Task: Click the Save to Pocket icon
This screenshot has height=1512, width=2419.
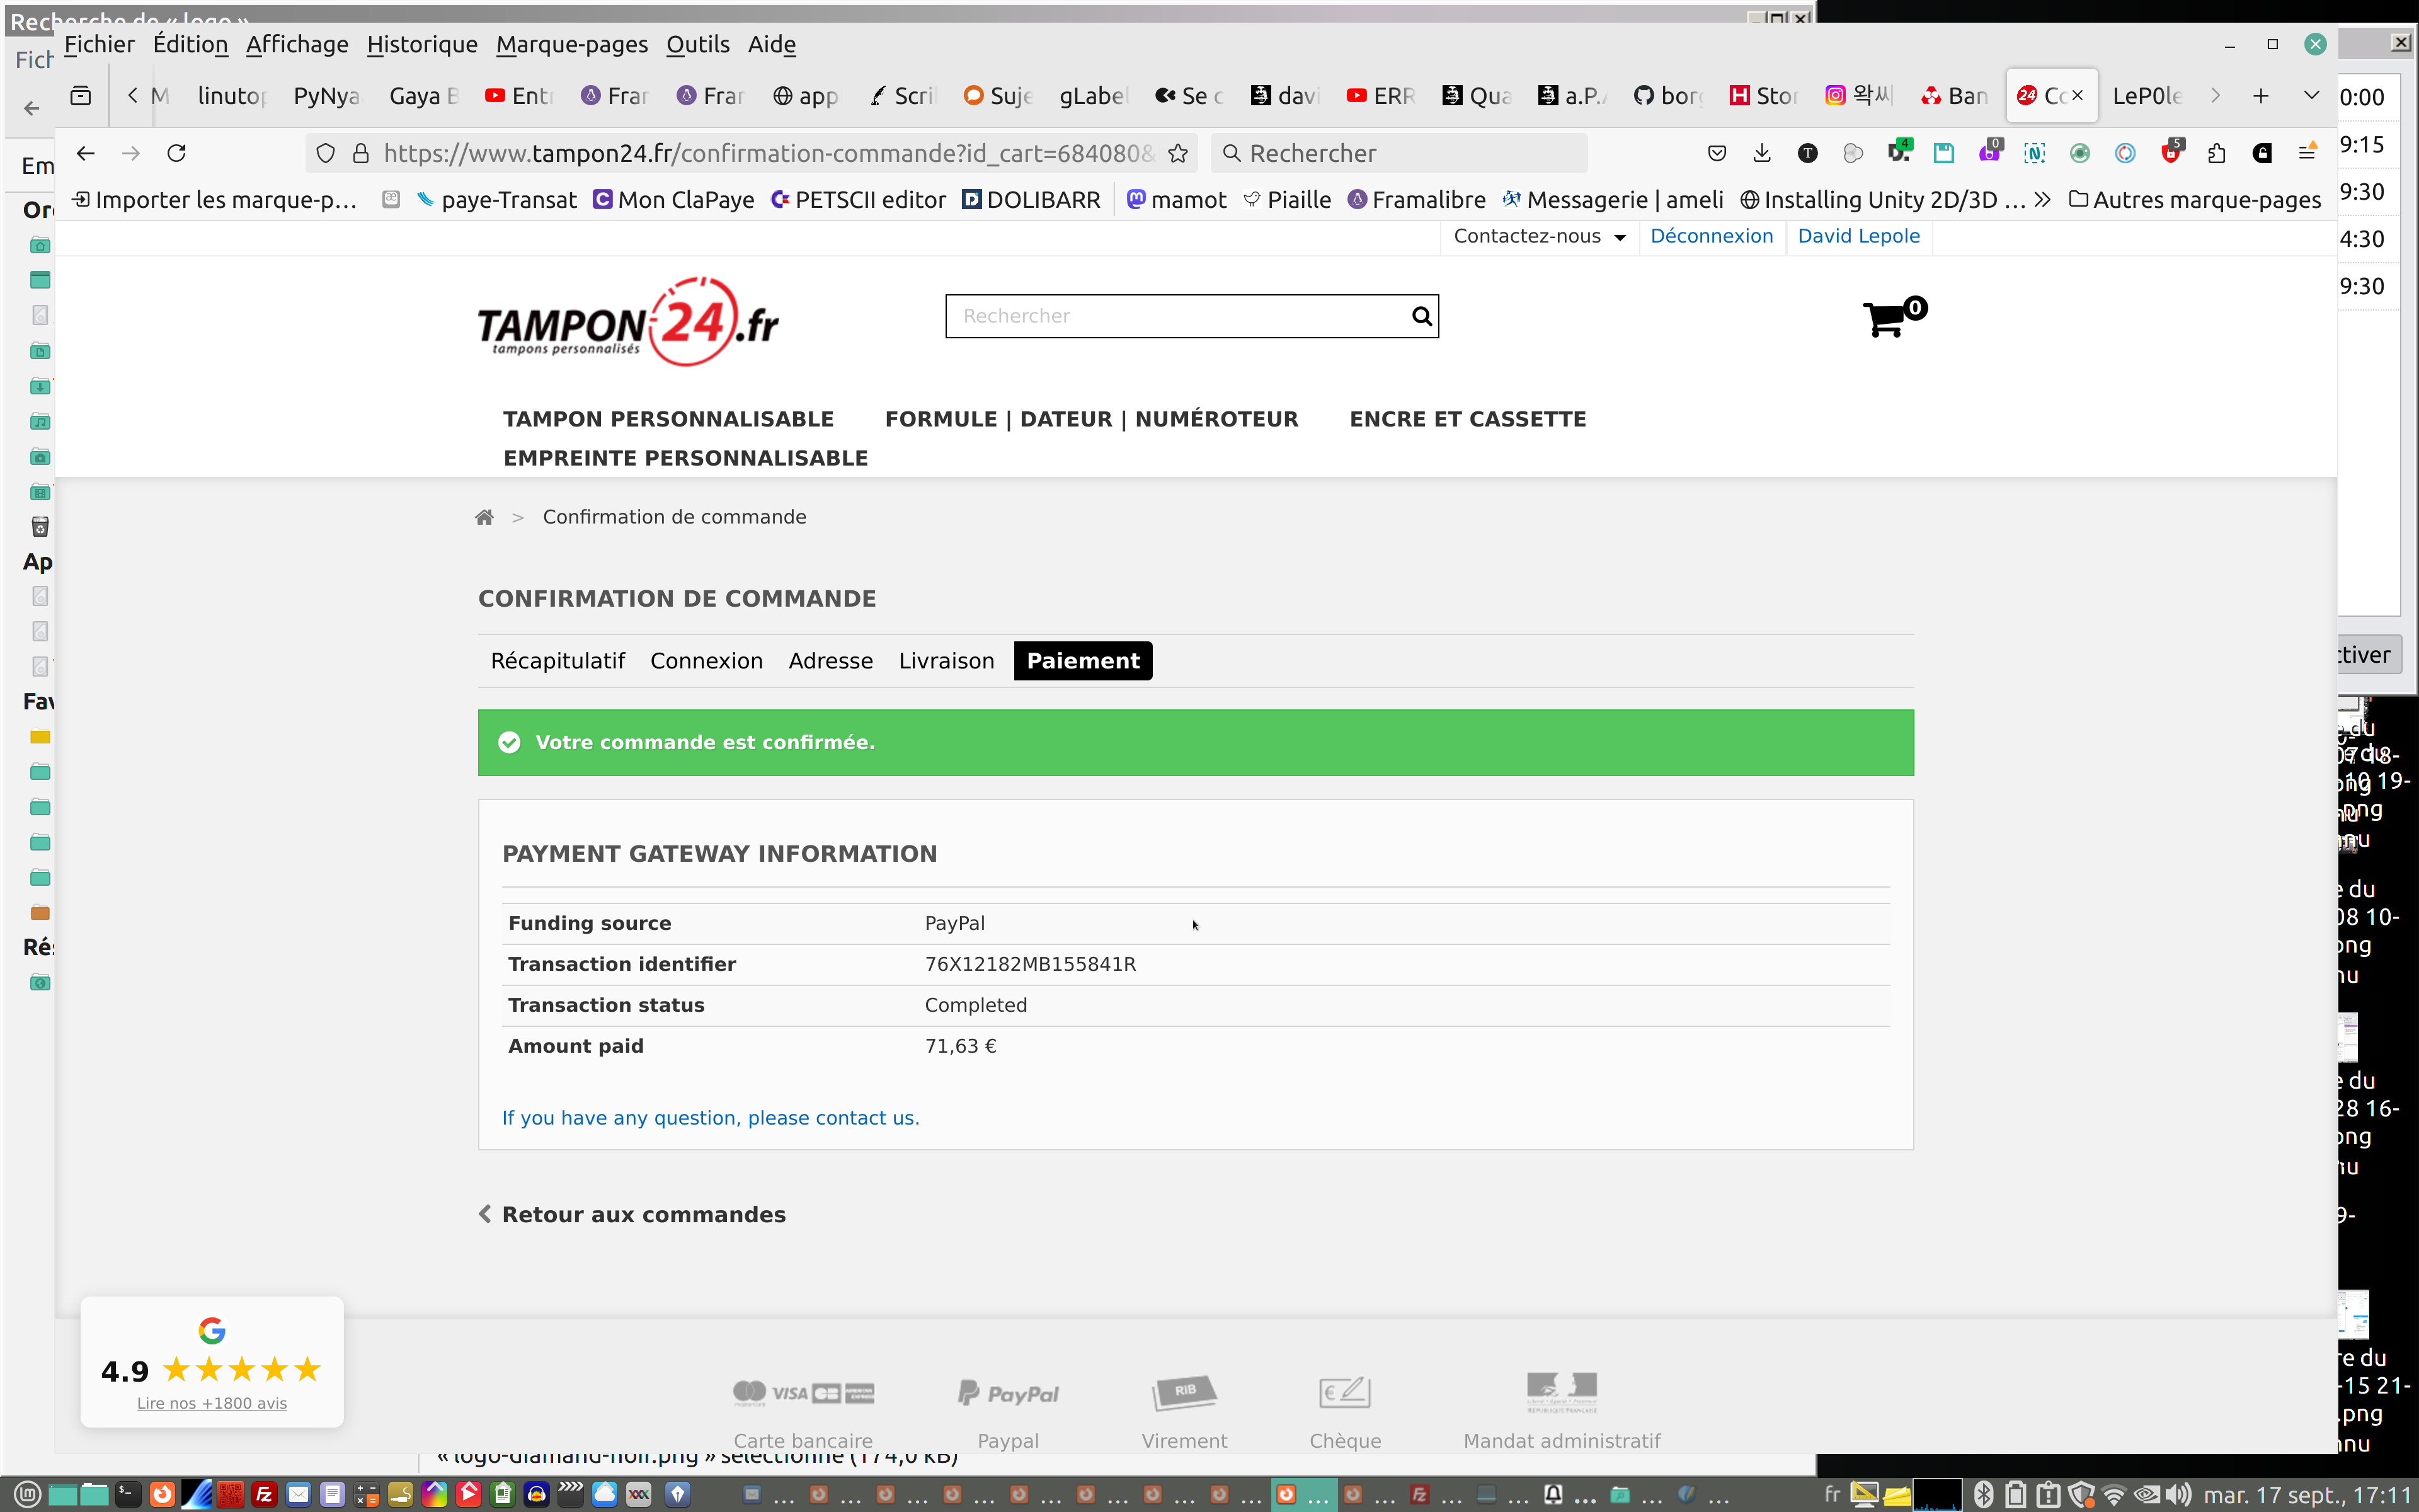Action: click(1716, 153)
